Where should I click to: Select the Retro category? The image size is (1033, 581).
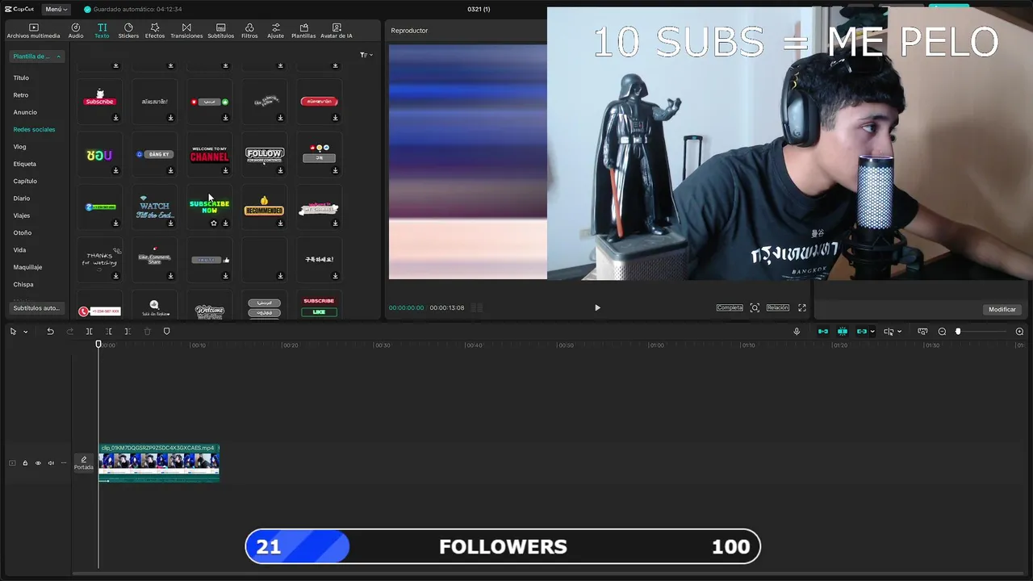click(x=21, y=95)
